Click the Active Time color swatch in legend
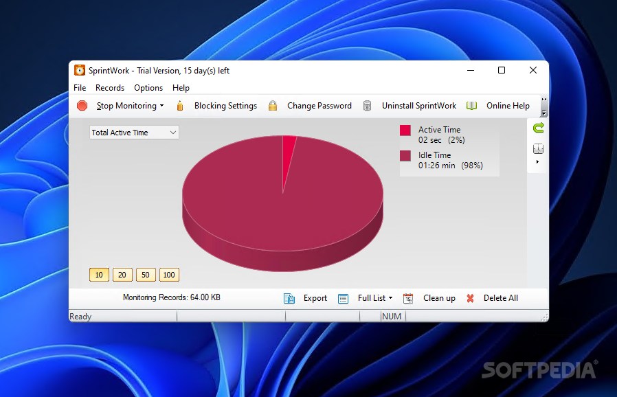The width and height of the screenshot is (617, 397). point(405,131)
